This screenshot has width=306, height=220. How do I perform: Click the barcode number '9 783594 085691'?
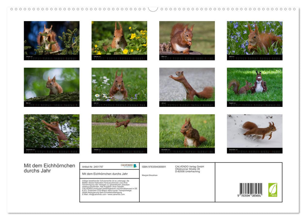pyautogui.click(x=249, y=196)
